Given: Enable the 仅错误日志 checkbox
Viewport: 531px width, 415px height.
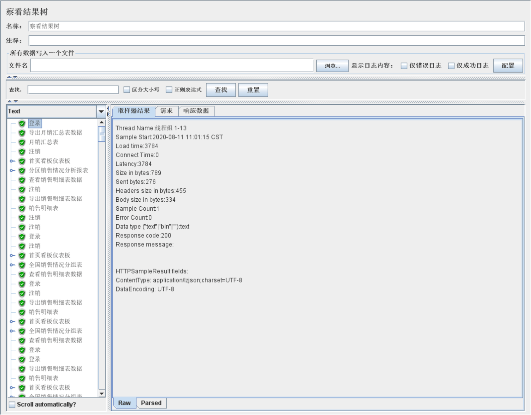Looking at the screenshot, I should [404, 66].
